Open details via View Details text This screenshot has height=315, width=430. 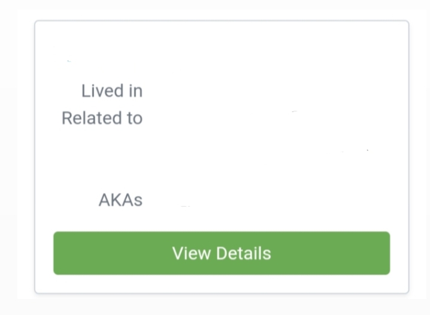(222, 253)
